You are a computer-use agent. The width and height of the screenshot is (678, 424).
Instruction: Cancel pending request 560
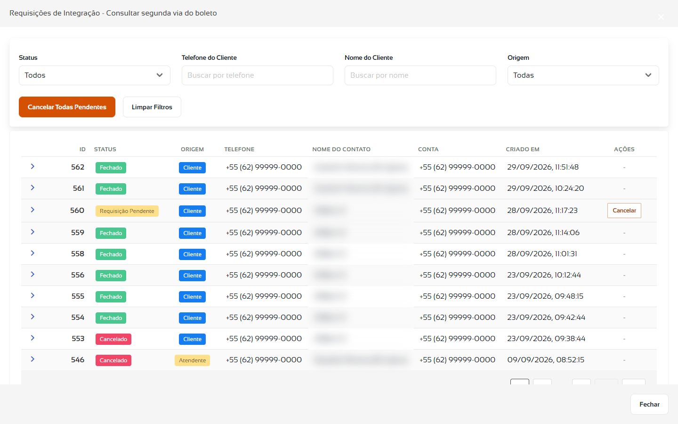click(x=624, y=211)
